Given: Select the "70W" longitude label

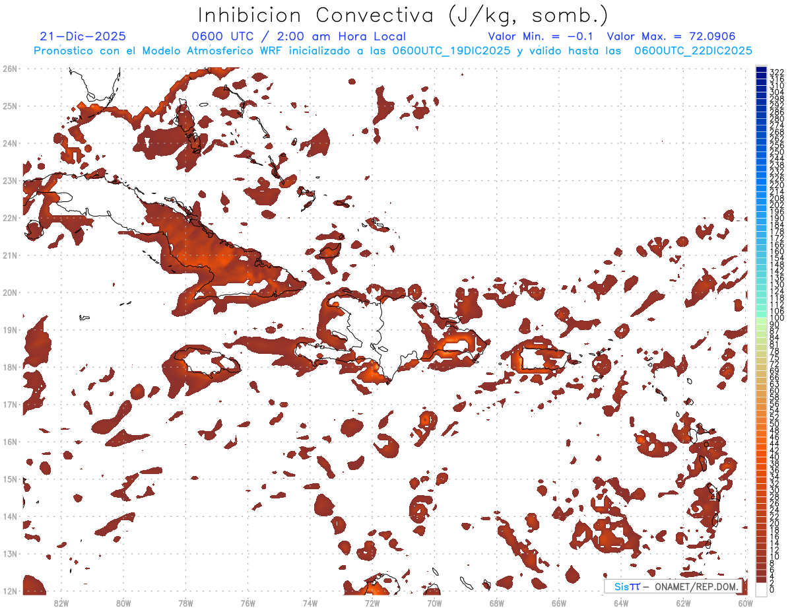Looking at the screenshot, I should (x=434, y=603).
